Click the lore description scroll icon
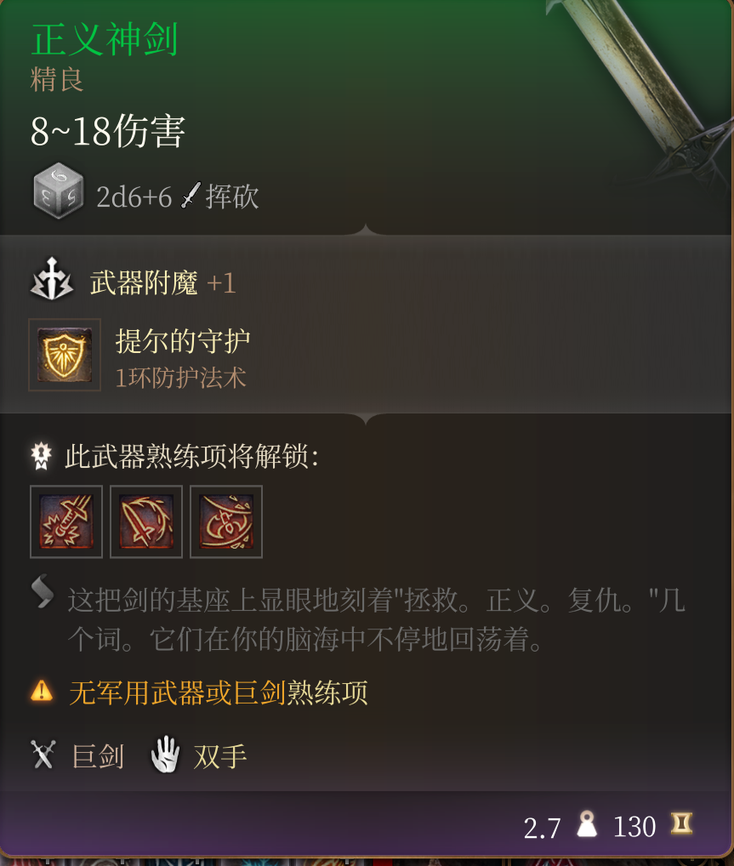Screen dimensions: 734x866 43,591
